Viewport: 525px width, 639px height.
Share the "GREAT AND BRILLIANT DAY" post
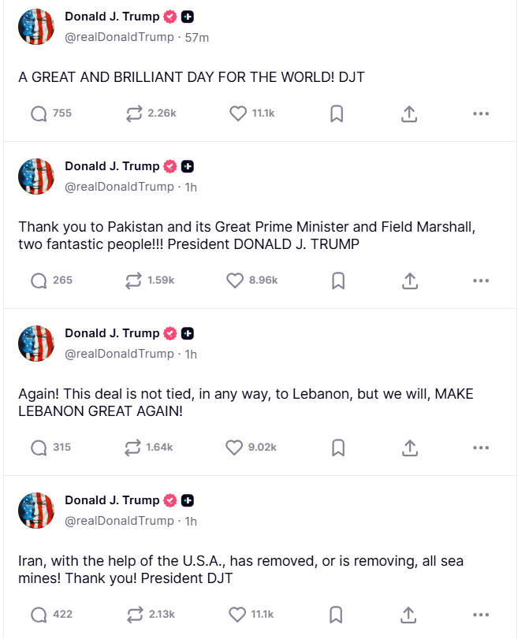coord(409,113)
